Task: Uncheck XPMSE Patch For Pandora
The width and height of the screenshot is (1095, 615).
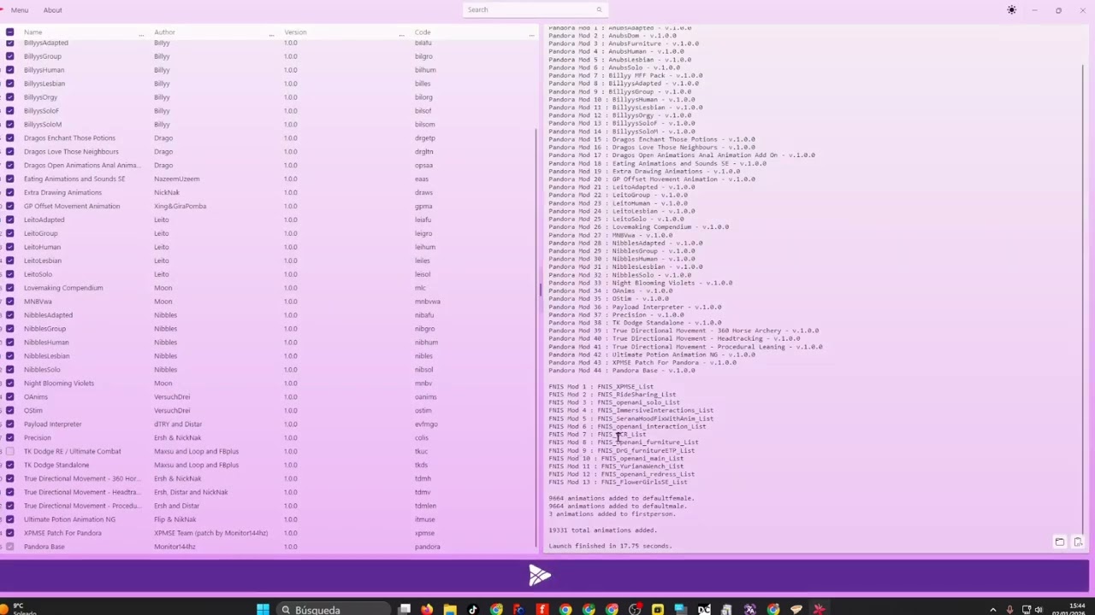Action: click(x=9, y=533)
